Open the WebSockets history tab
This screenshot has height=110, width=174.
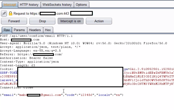tap(57, 5)
